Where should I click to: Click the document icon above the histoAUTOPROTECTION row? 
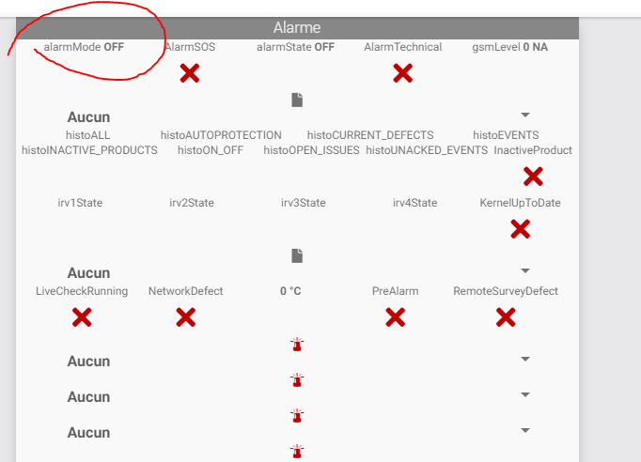[x=297, y=100]
